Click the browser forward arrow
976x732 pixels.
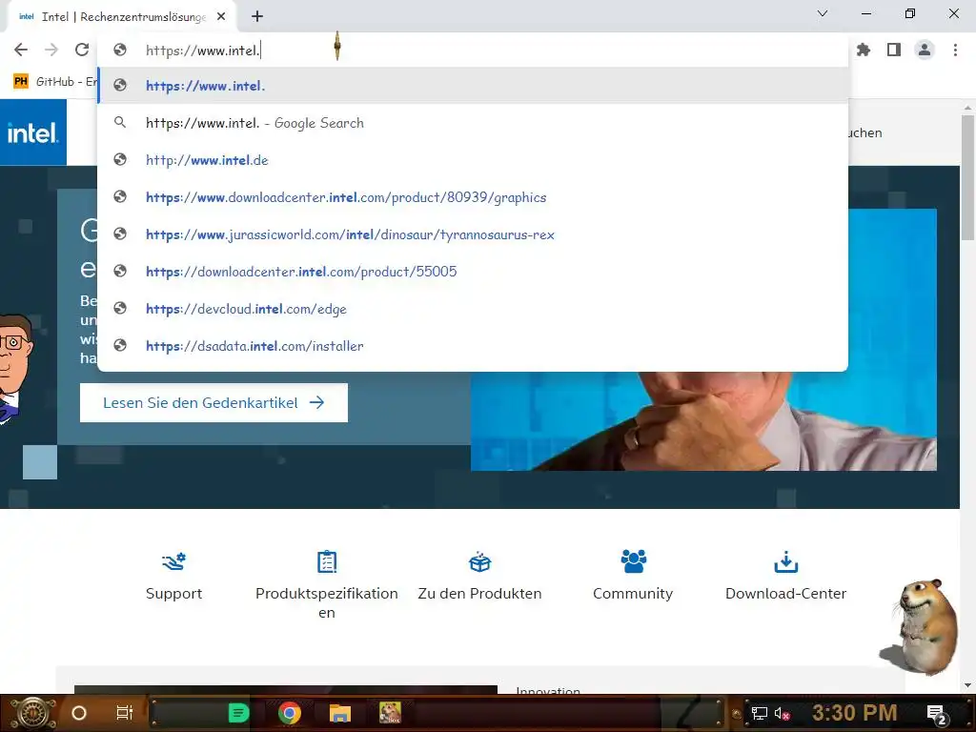coord(51,50)
